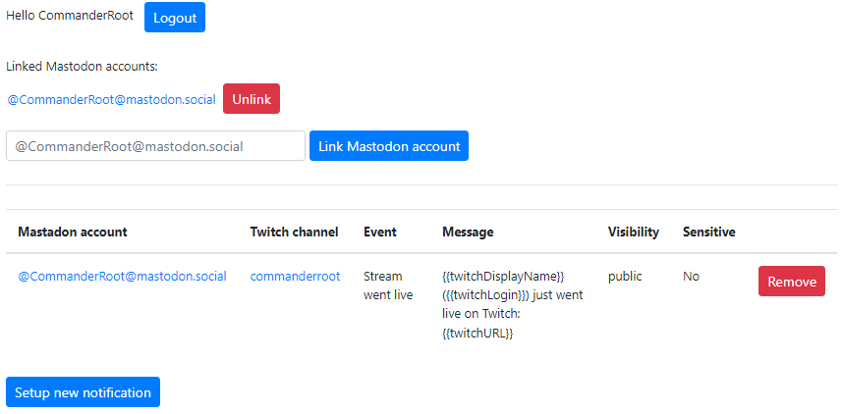842x414 pixels.
Task: Click the Stream went live event cell
Action: pyautogui.click(x=388, y=285)
